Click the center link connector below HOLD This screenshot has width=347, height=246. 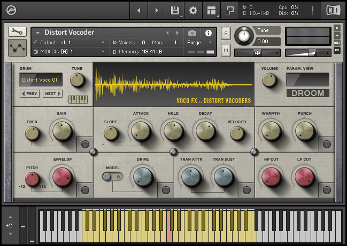[173, 152]
